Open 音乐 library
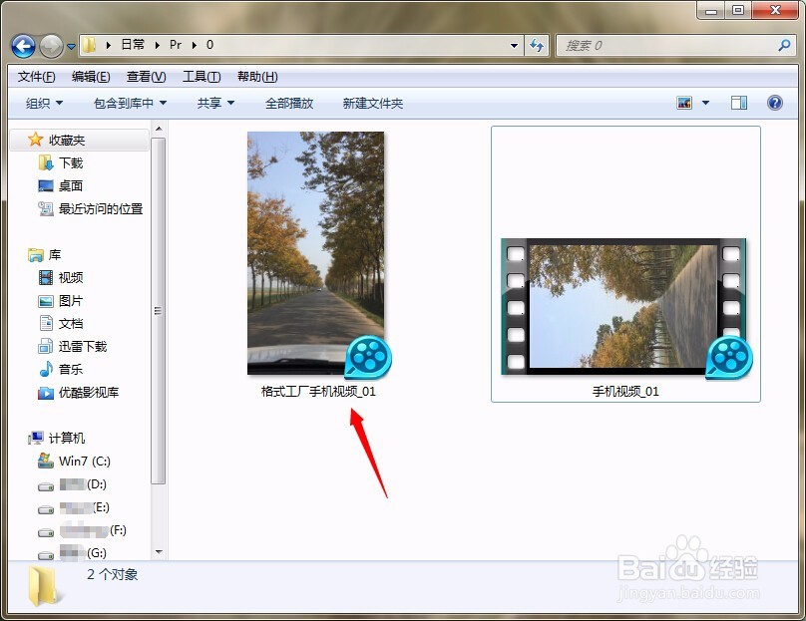806x621 pixels. click(x=71, y=370)
